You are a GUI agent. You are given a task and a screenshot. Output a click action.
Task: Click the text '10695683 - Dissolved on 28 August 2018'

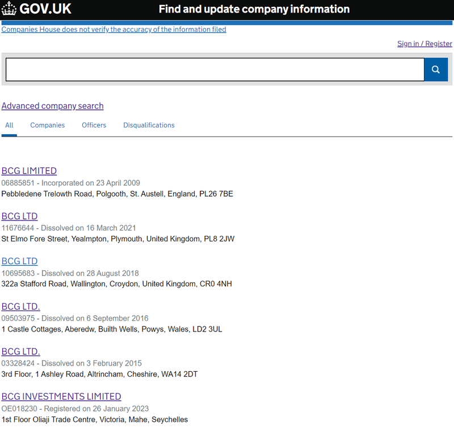click(70, 273)
